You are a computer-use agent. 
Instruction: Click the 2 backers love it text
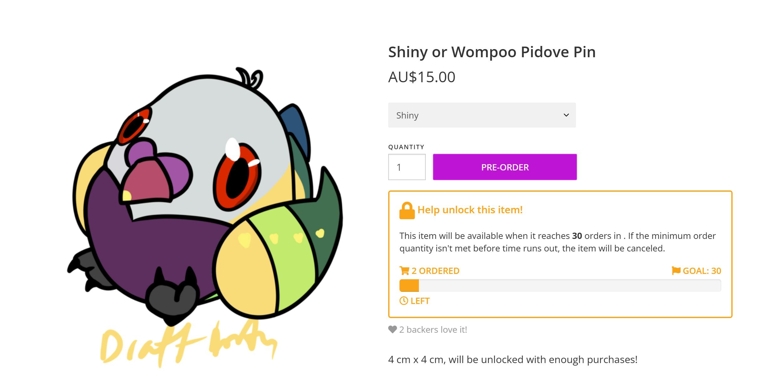(x=433, y=330)
